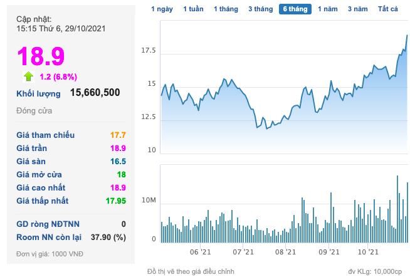Open the "3 năm" chart range
410x277 pixels.
click(x=358, y=9)
